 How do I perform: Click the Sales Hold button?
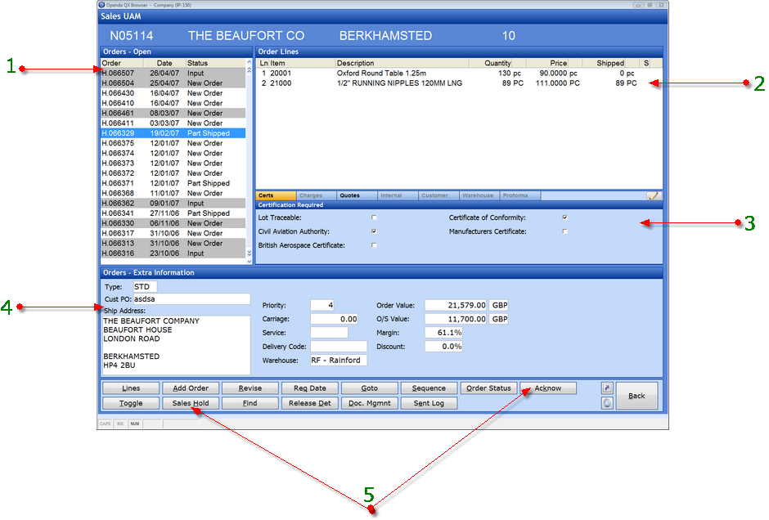[x=191, y=403]
